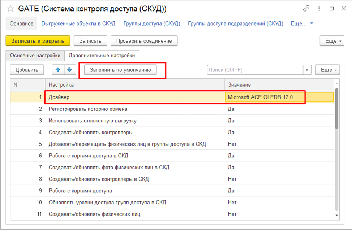Switch to 'Основные настройки' tab

point(35,56)
